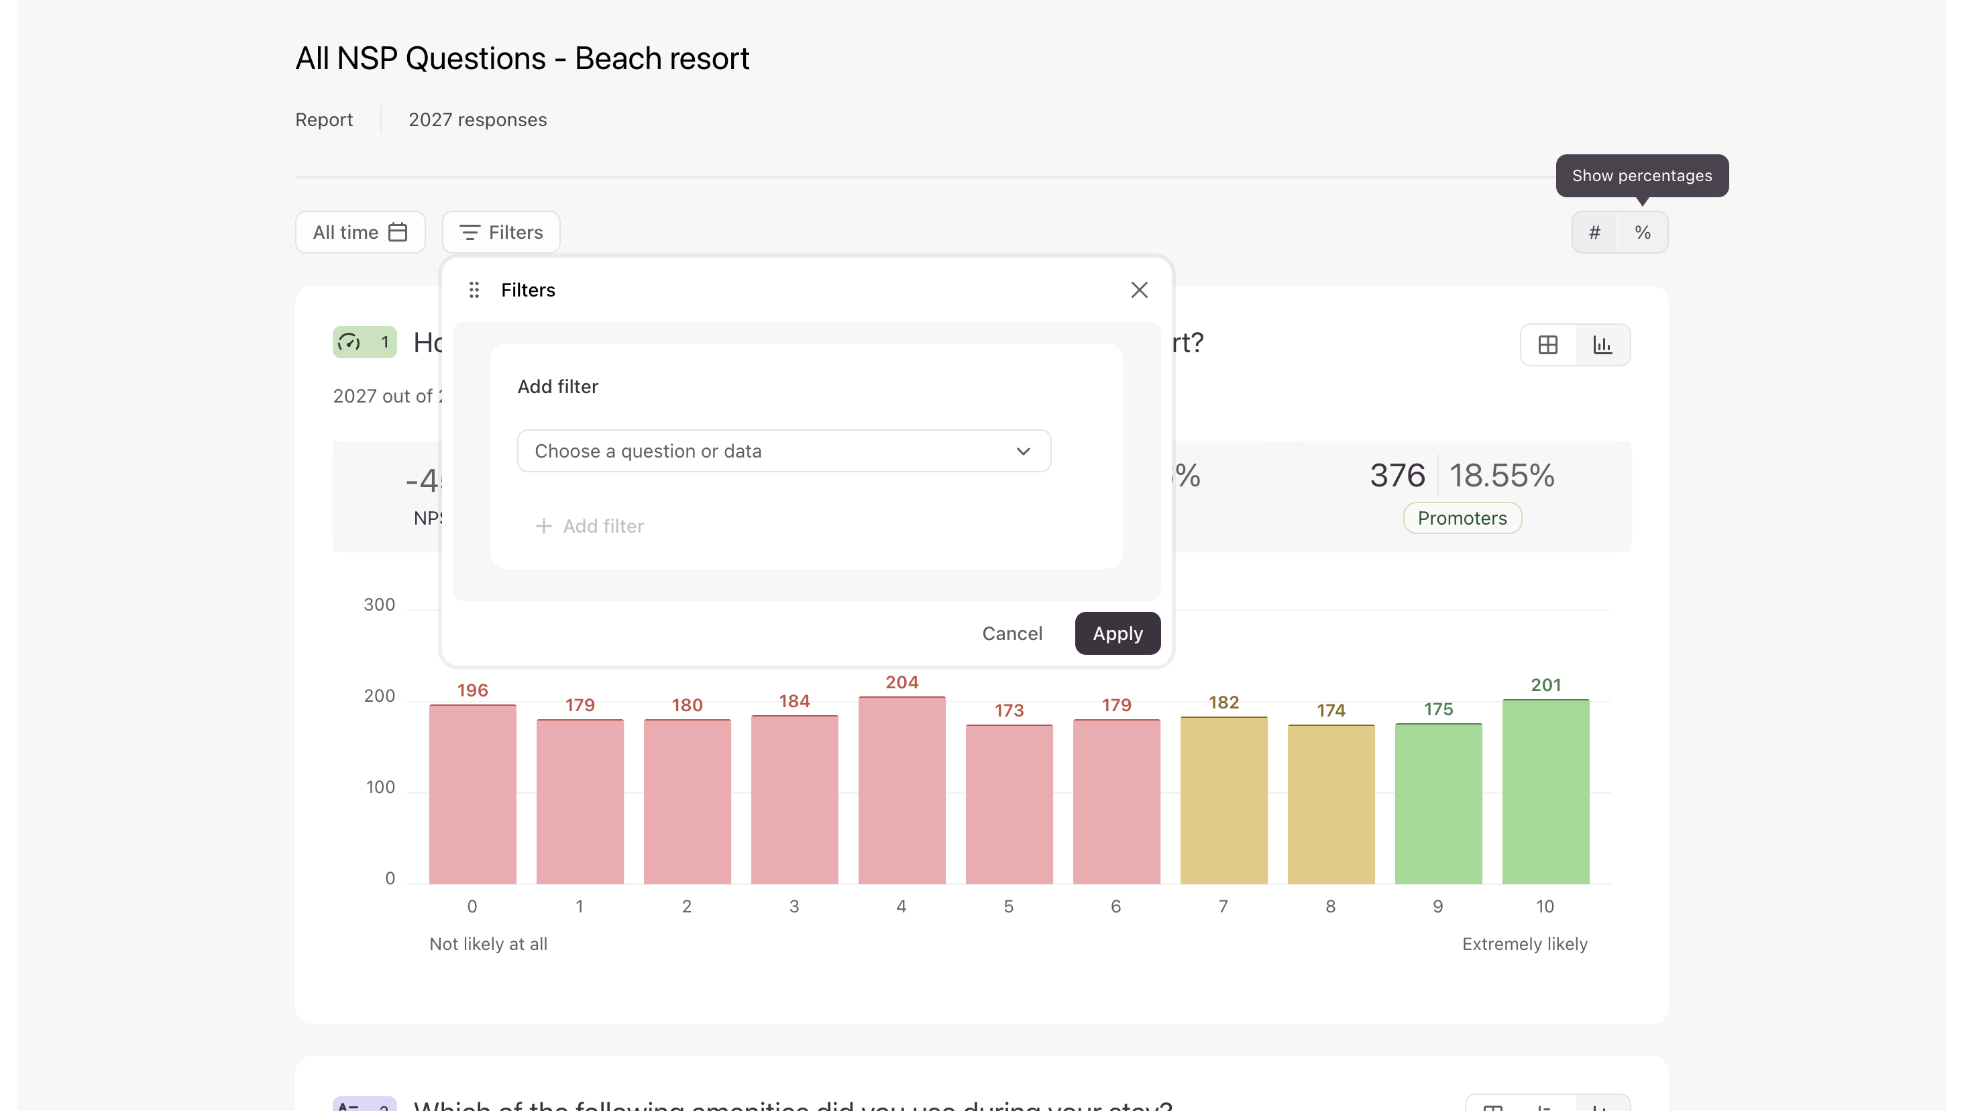Cancel the filter changes
This screenshot has width=1968, height=1111.
1012,633
